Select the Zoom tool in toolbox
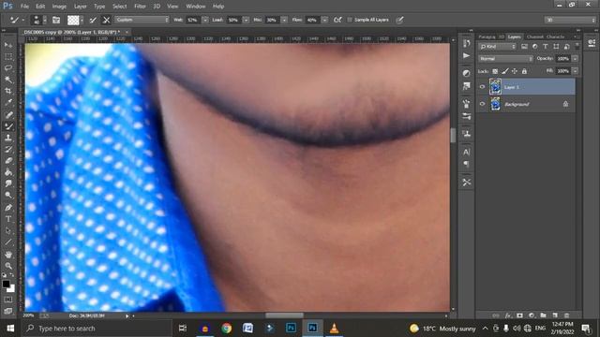 8,266
